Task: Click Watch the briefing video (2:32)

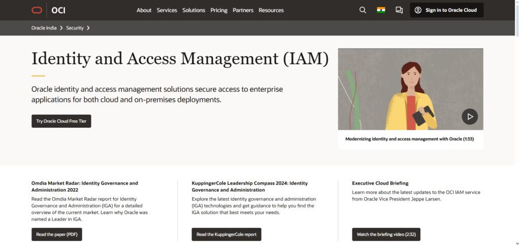Action: pos(386,234)
